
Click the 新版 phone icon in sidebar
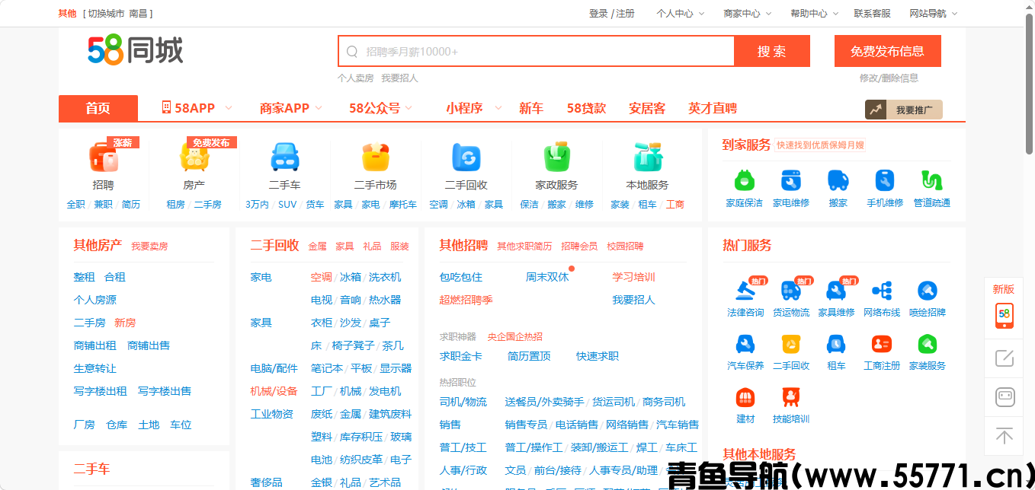point(1005,315)
